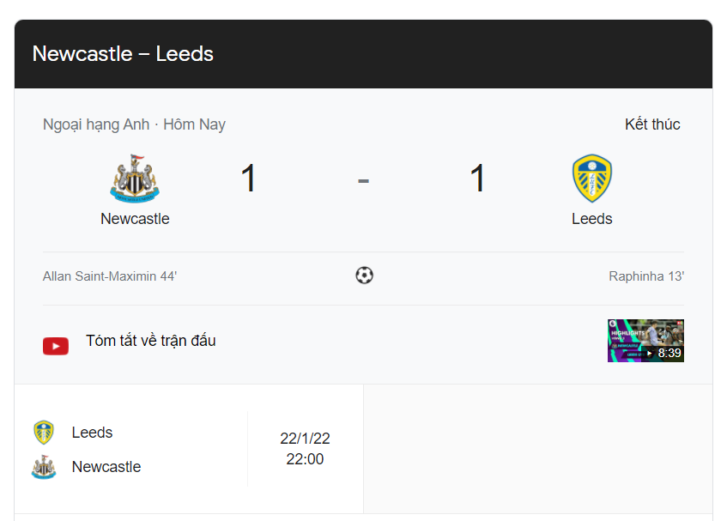The width and height of the screenshot is (721, 521).
Task: Click 'Ngoại hạng Anh · Hôm Nay' league label
Action: [134, 124]
